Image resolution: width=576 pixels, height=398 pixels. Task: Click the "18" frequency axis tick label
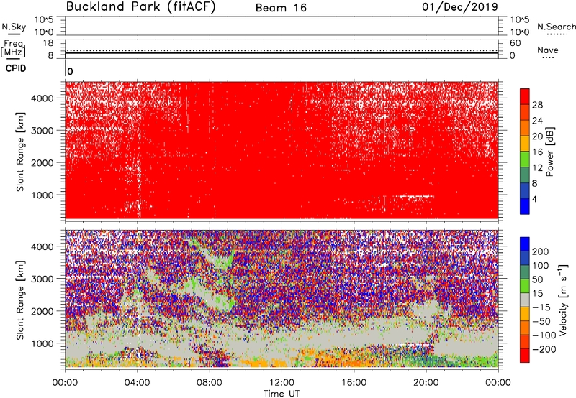pos(48,43)
